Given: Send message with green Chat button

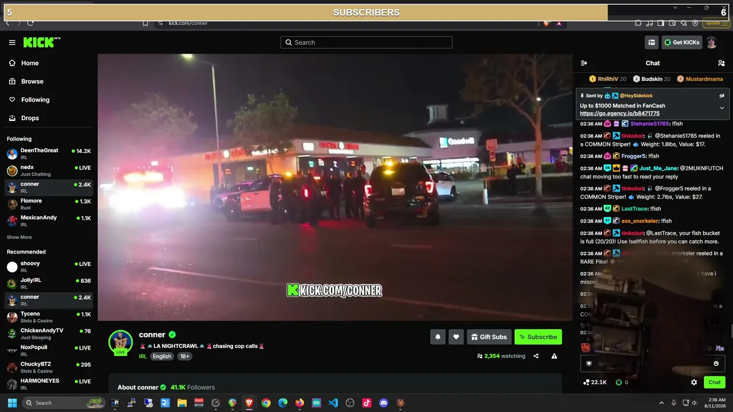Looking at the screenshot, I should coord(715,382).
